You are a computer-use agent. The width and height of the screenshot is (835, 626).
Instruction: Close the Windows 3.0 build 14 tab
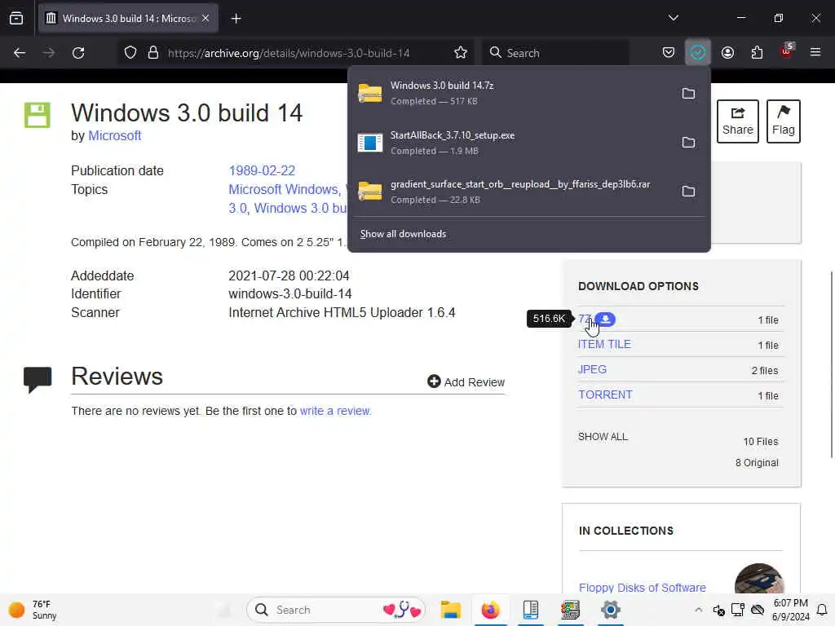[205, 19]
